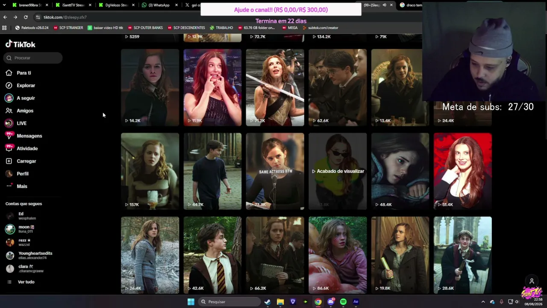
Task: Open video with 62.6K views
Action: click(x=338, y=87)
